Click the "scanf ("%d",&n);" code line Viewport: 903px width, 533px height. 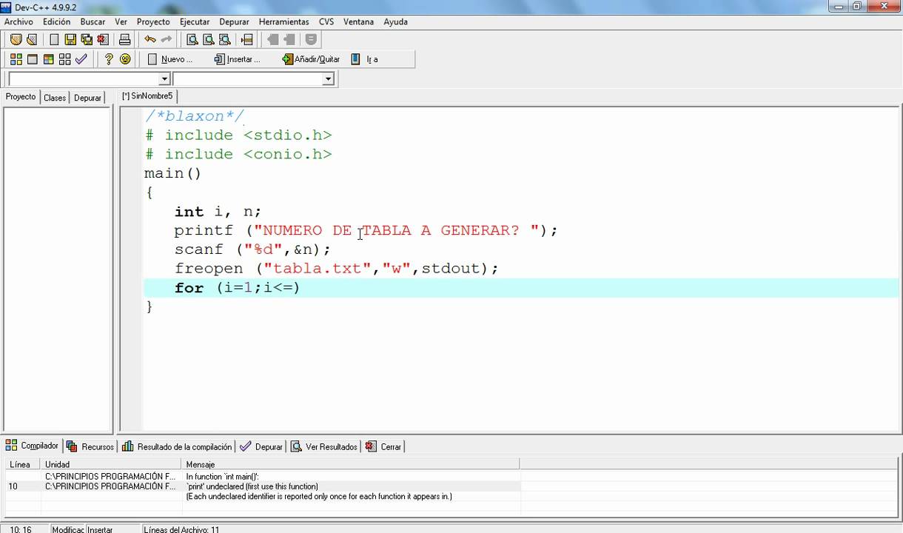252,249
